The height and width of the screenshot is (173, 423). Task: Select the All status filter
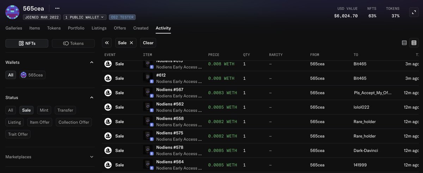pyautogui.click(x=11, y=110)
